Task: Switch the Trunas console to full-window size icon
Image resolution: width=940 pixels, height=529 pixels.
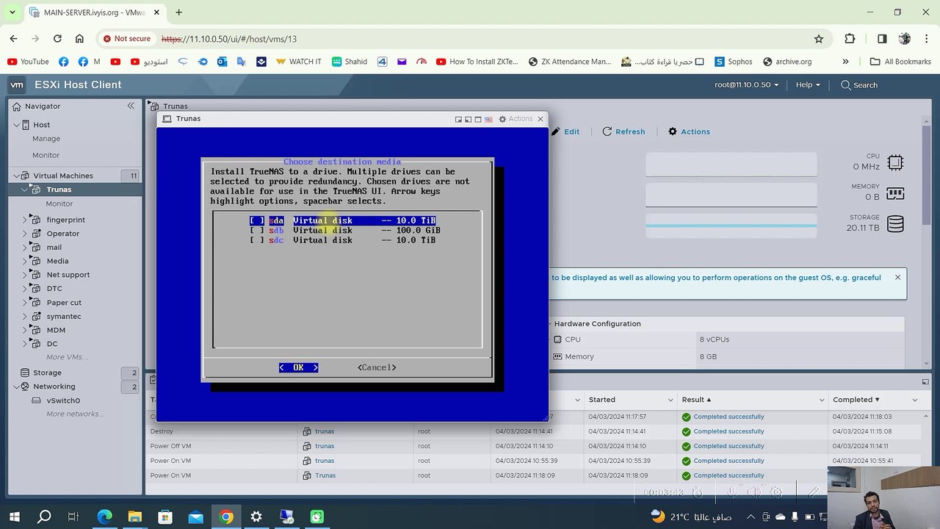Action: tap(478, 119)
